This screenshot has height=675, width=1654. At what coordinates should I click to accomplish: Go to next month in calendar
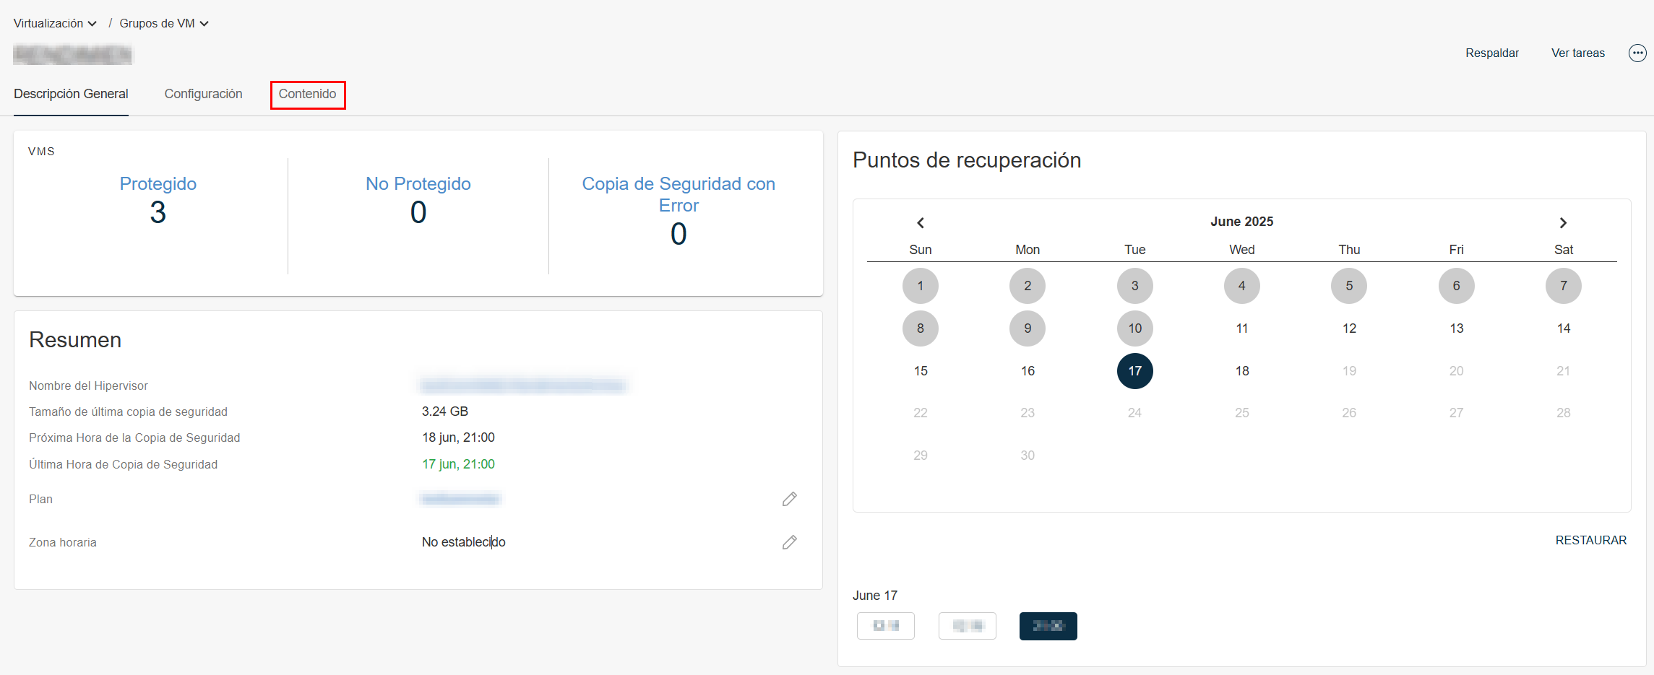click(x=1562, y=222)
